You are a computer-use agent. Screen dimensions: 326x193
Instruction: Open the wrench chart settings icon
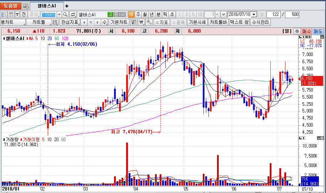(149, 22)
